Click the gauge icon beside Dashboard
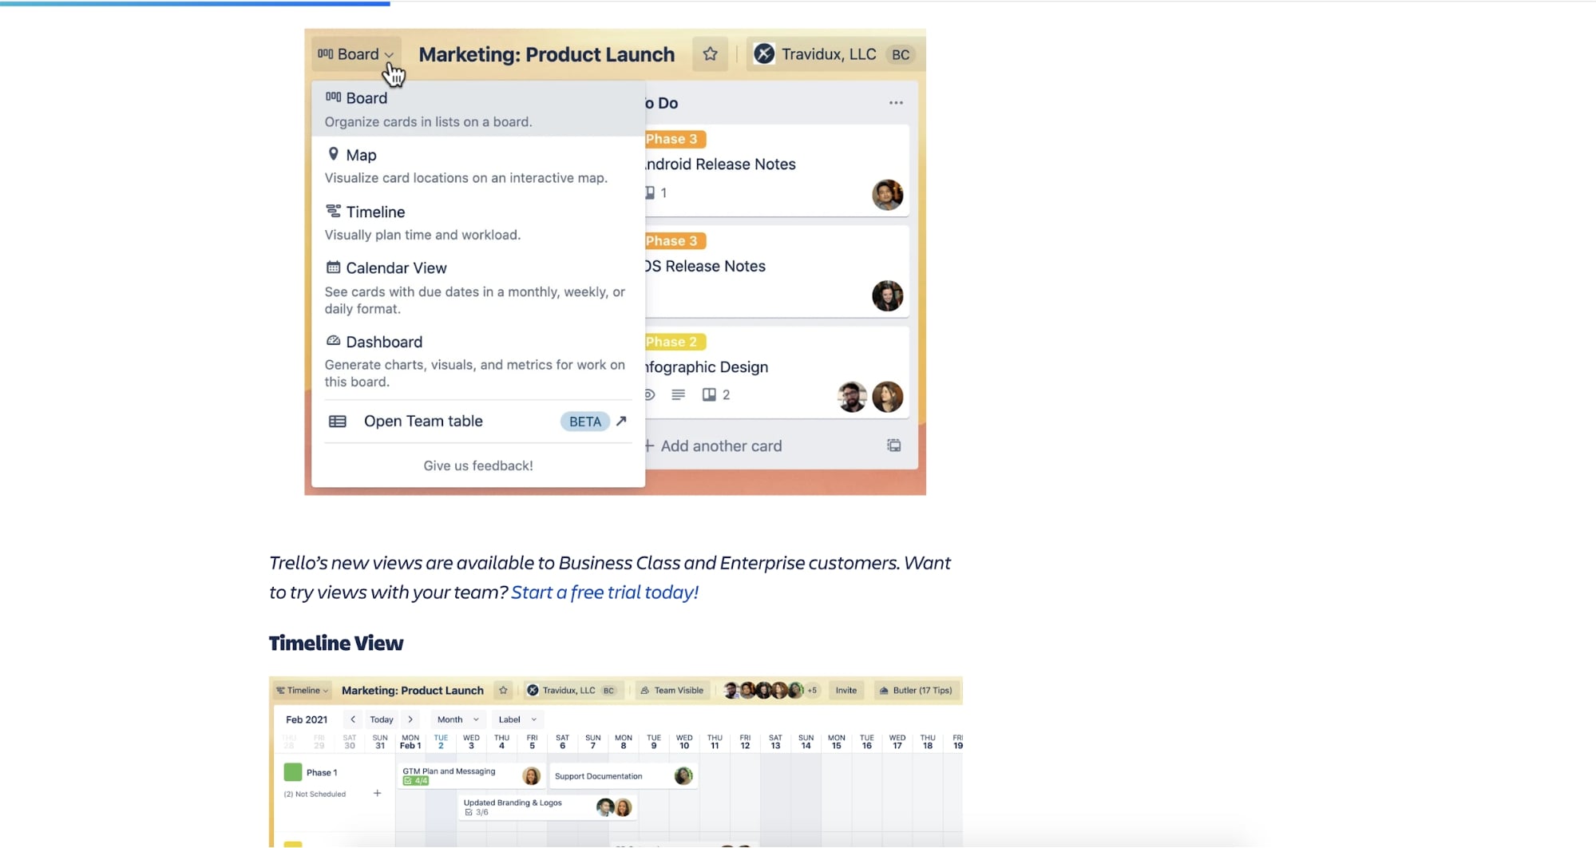Image resolution: width=1596 pixels, height=848 pixels. (333, 341)
